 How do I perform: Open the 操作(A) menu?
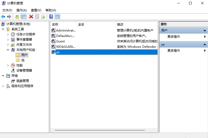coord(21,10)
